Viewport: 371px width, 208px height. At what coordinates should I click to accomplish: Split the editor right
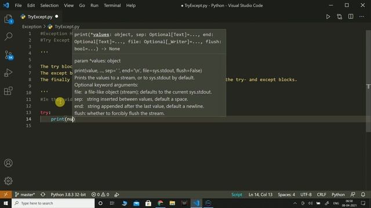[351, 17]
